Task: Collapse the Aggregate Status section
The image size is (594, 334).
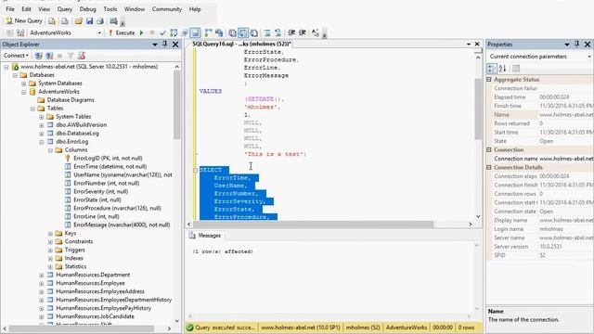Action: [489, 80]
